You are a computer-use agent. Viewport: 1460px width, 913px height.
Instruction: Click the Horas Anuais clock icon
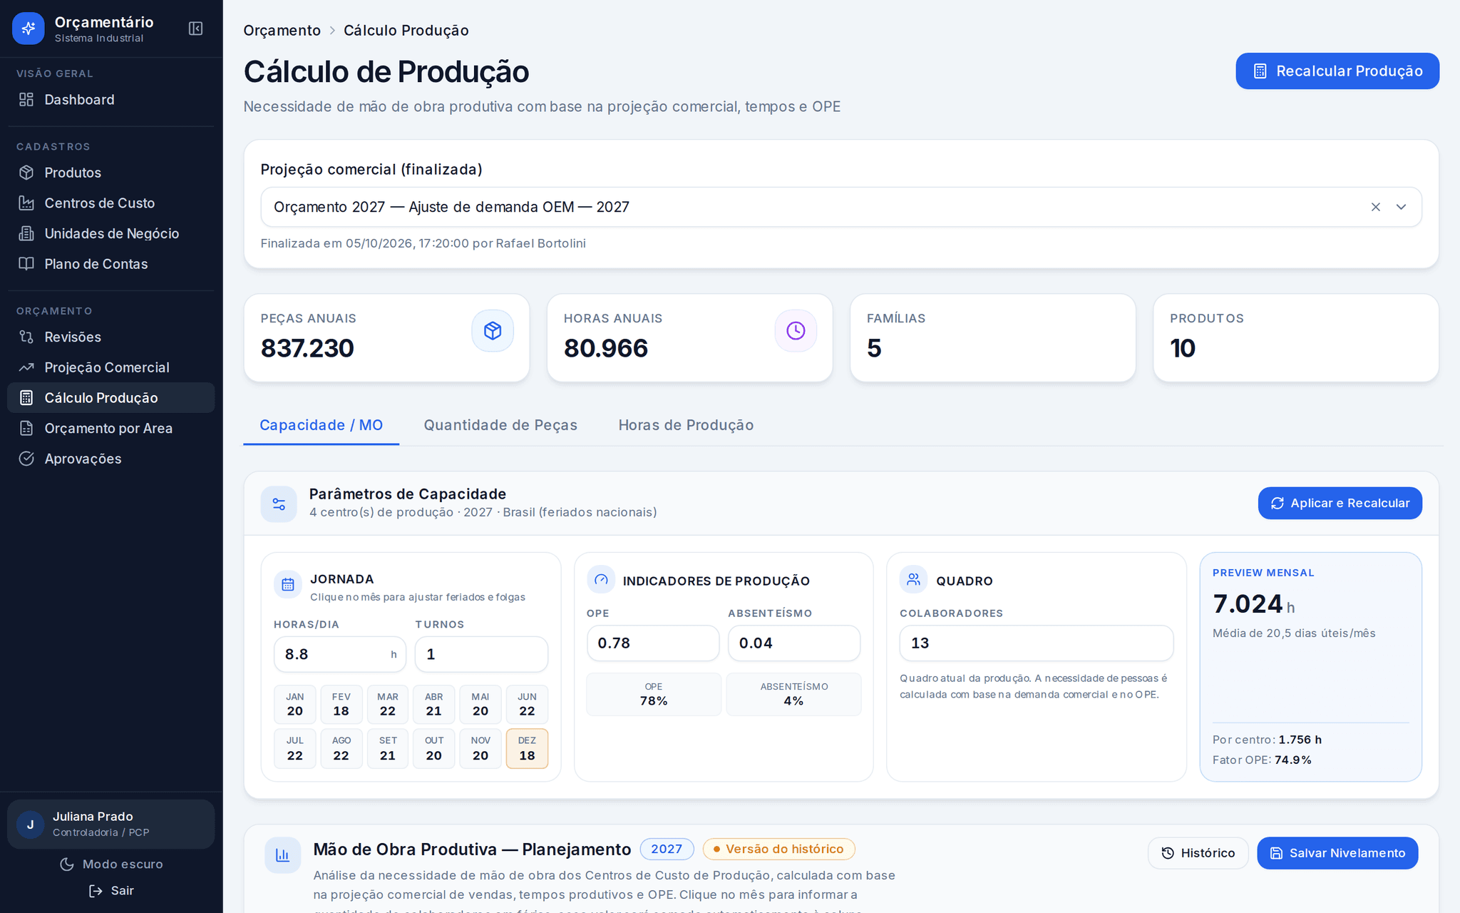[796, 331]
